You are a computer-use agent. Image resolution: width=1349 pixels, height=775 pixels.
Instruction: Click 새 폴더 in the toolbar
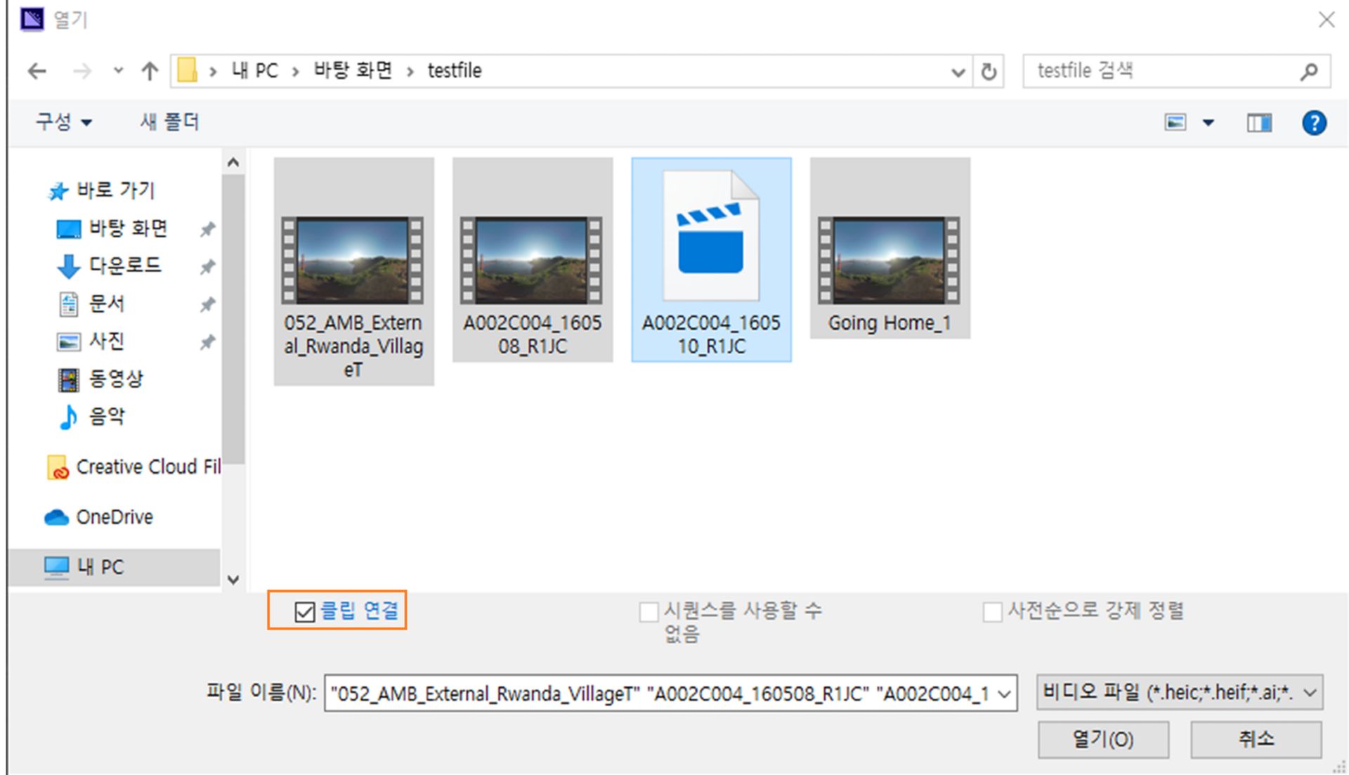(x=169, y=122)
